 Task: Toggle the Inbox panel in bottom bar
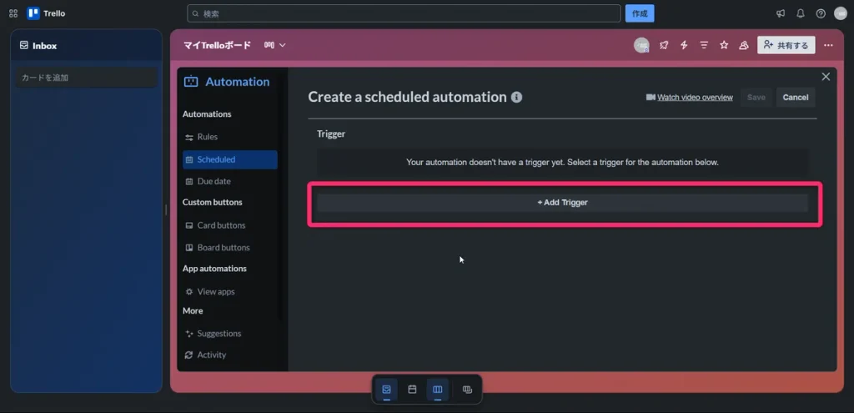click(x=386, y=390)
